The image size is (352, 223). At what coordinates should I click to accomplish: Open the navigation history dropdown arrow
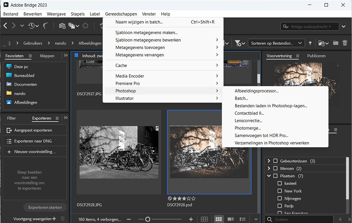pos(22,26)
